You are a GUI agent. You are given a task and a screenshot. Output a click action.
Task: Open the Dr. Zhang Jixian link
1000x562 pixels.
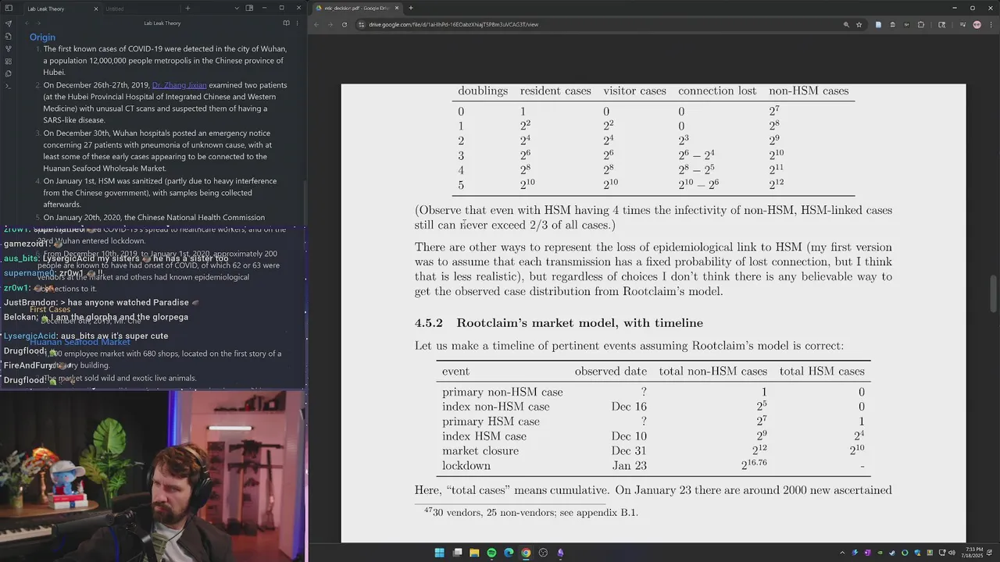tap(179, 85)
